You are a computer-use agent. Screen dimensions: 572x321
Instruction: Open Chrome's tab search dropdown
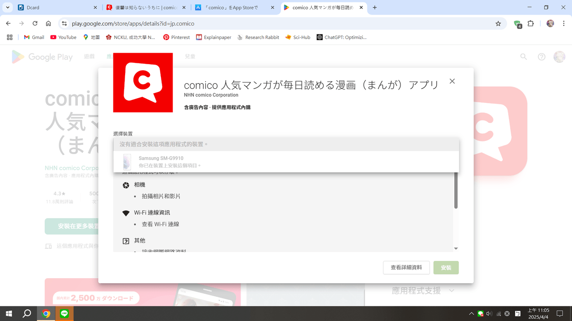point(8,8)
